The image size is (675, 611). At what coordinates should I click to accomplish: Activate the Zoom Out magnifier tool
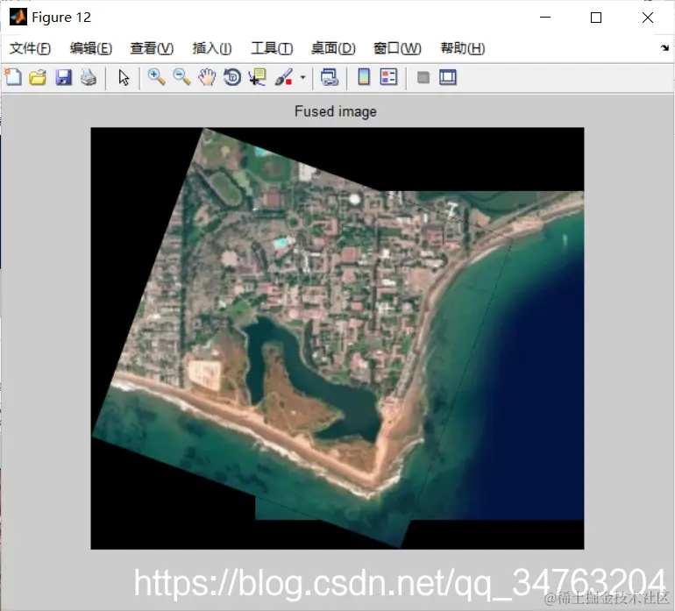coord(181,77)
